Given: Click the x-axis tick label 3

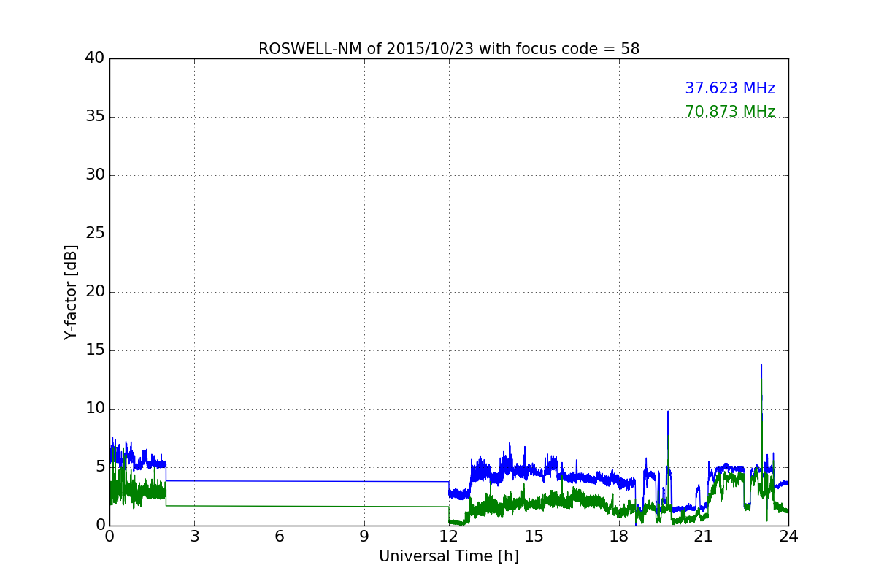Looking at the screenshot, I should pos(194,536).
